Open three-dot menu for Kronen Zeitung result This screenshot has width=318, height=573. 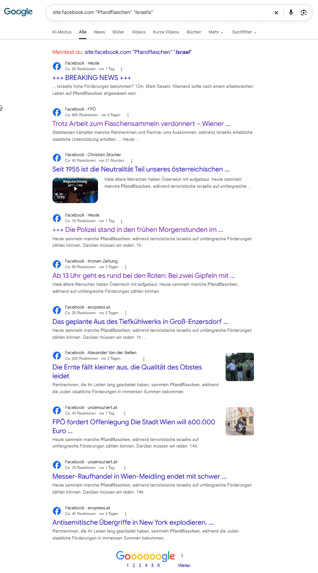[125, 267]
